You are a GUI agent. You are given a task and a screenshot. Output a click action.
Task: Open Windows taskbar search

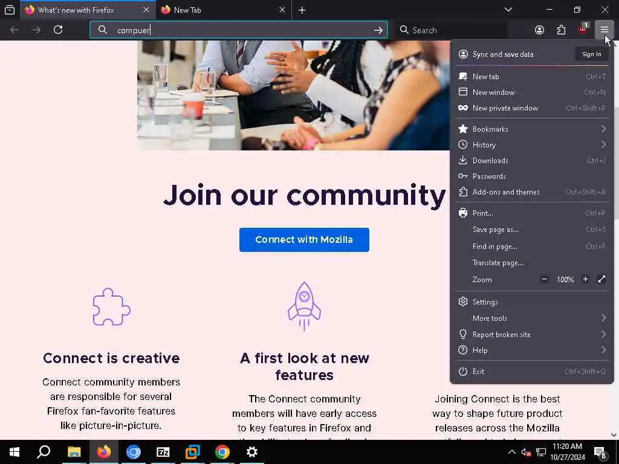44,452
